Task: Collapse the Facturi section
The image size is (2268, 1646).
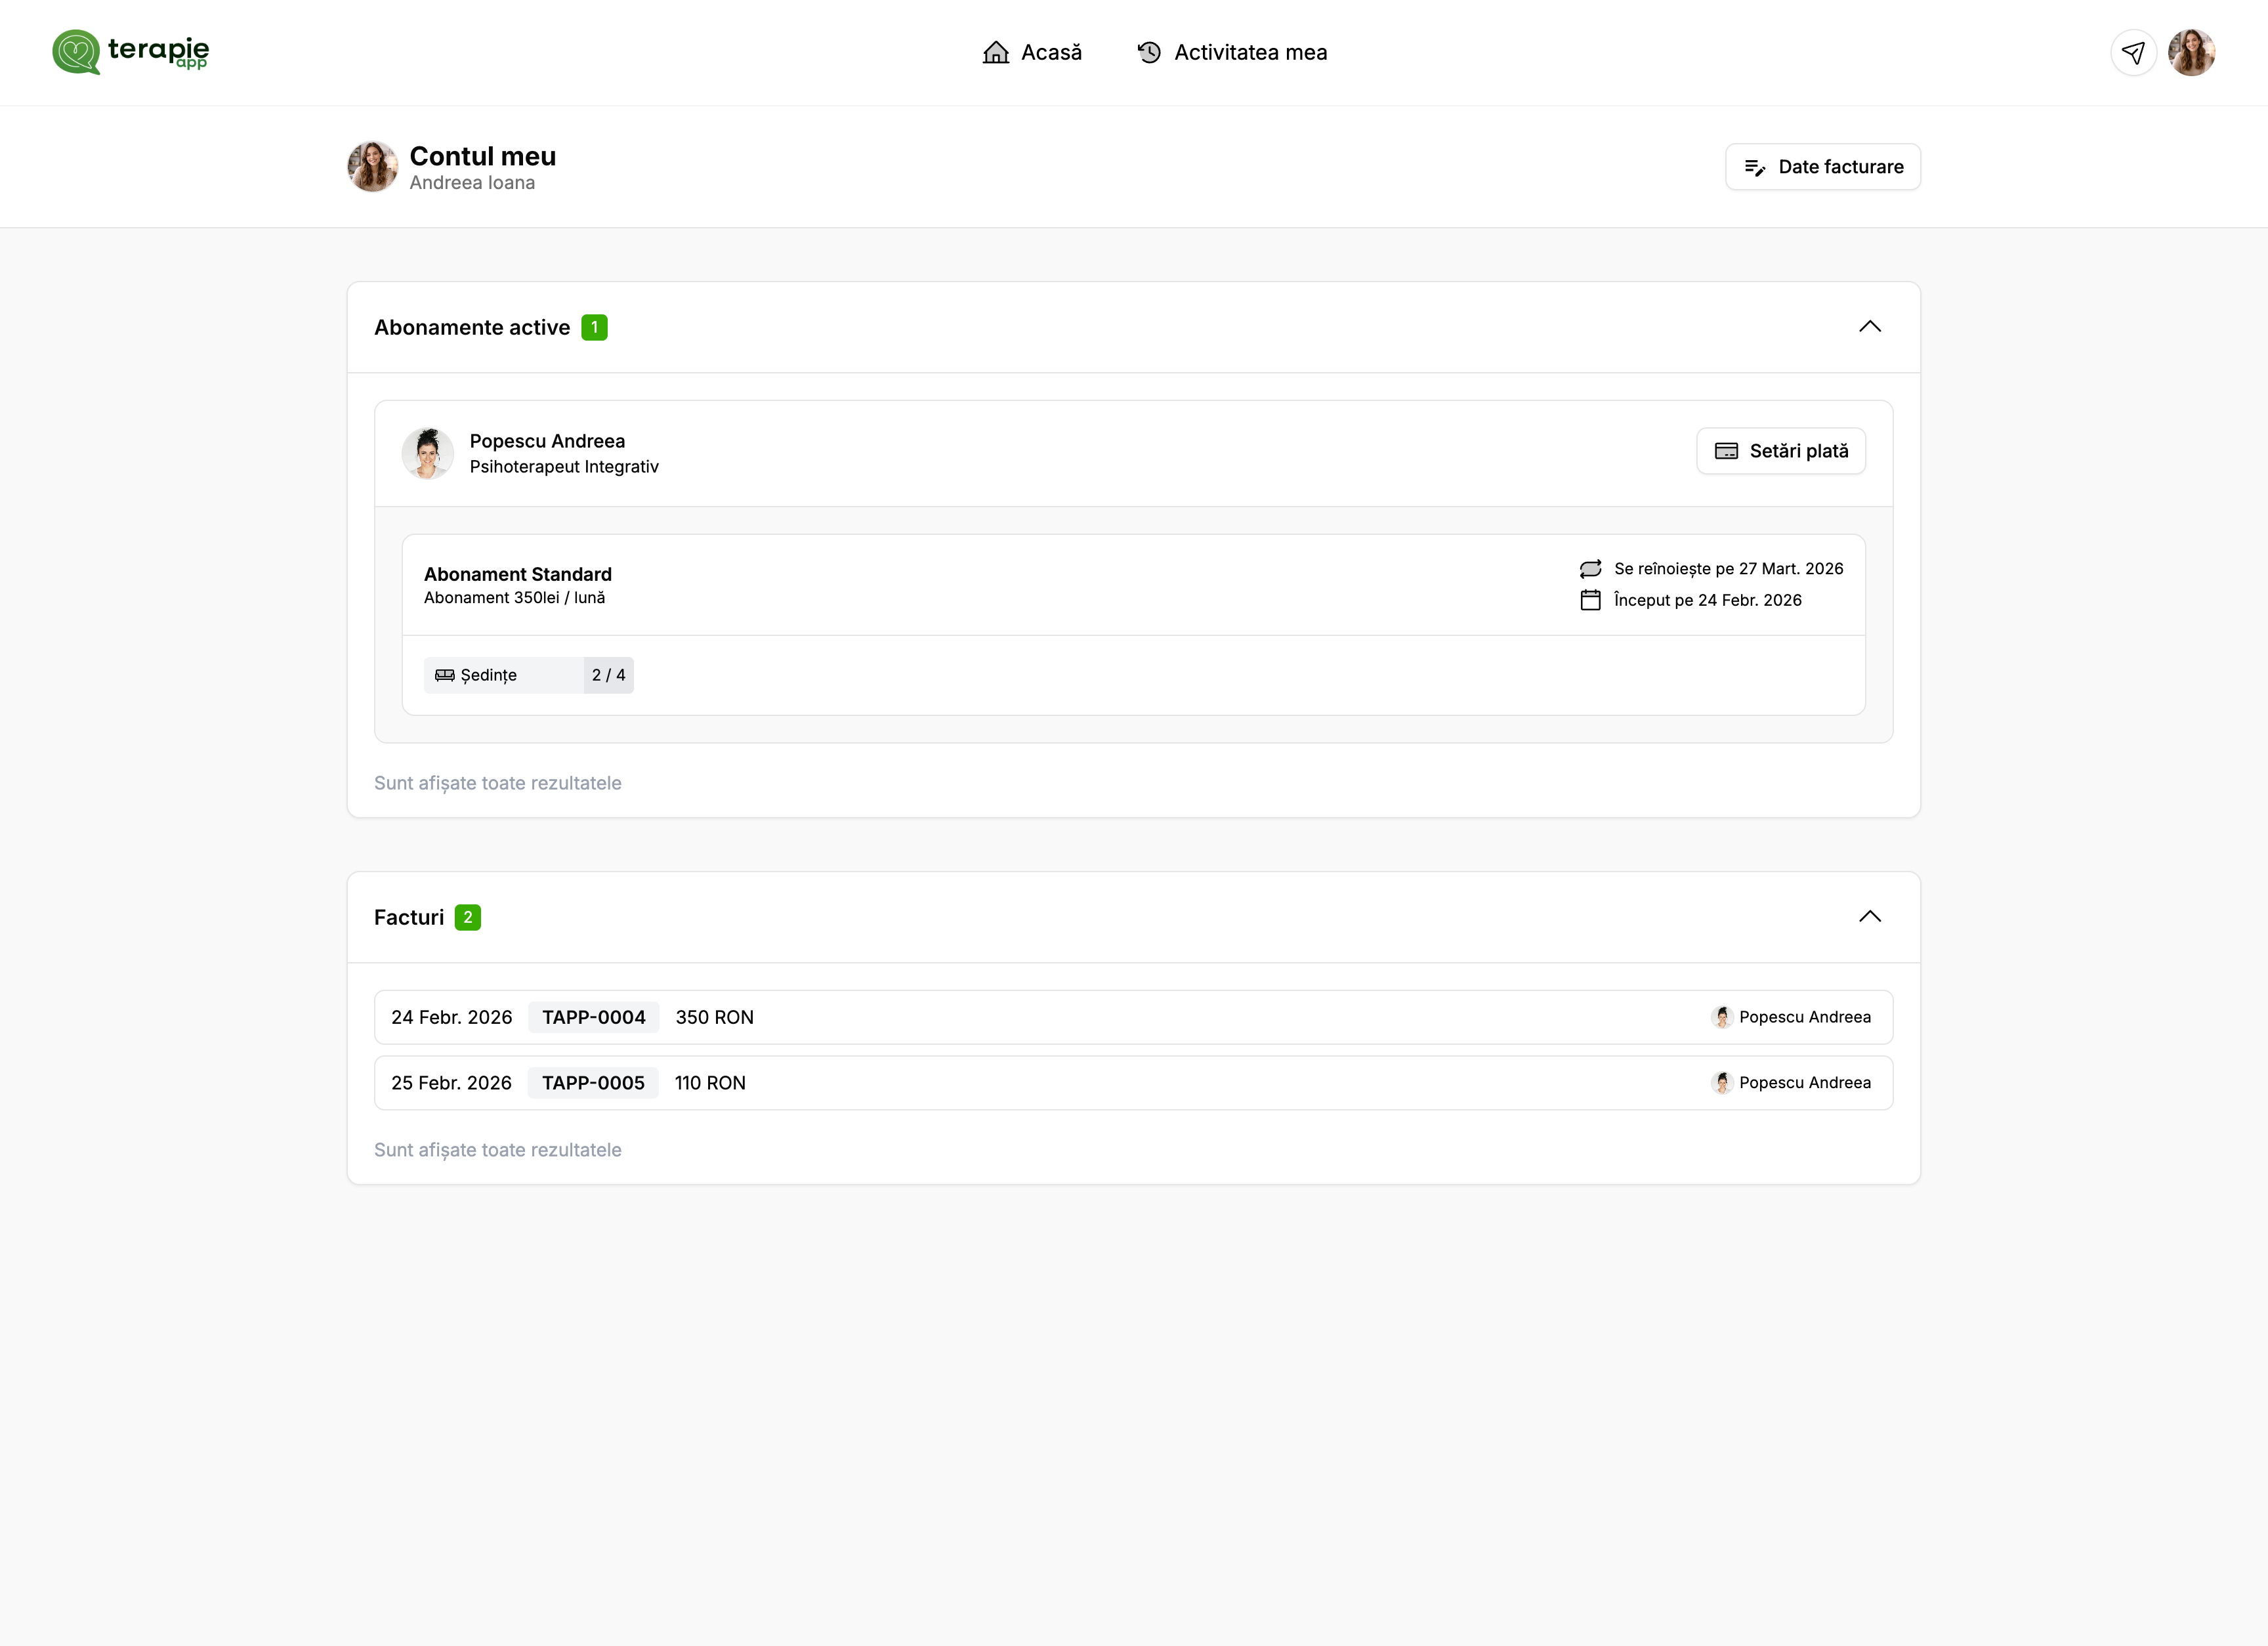Action: [x=1869, y=917]
